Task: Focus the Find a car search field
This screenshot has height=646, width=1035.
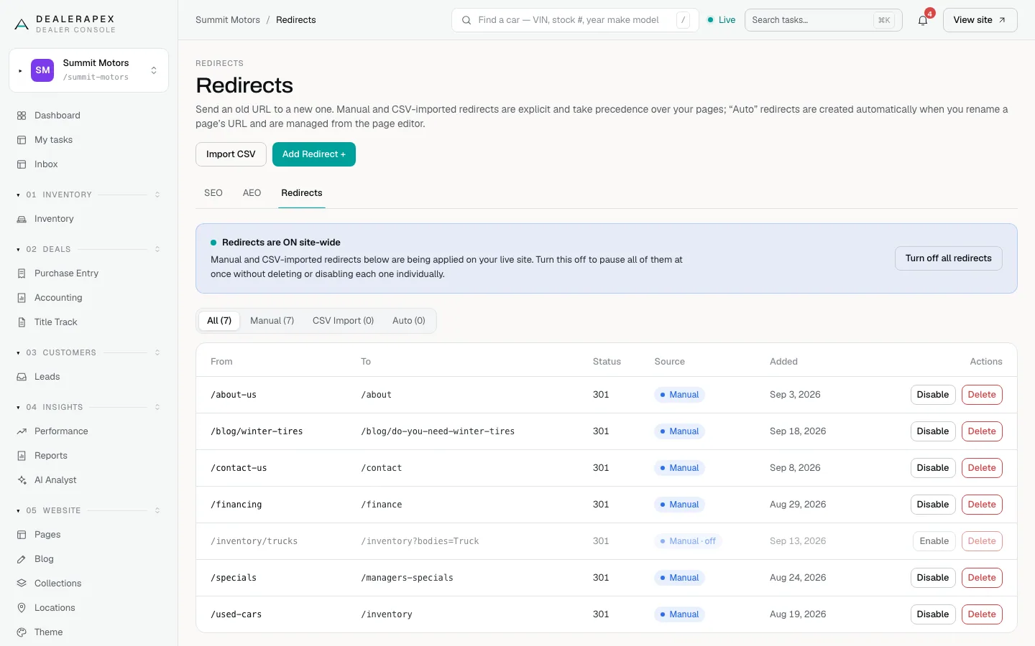Action: click(x=575, y=20)
